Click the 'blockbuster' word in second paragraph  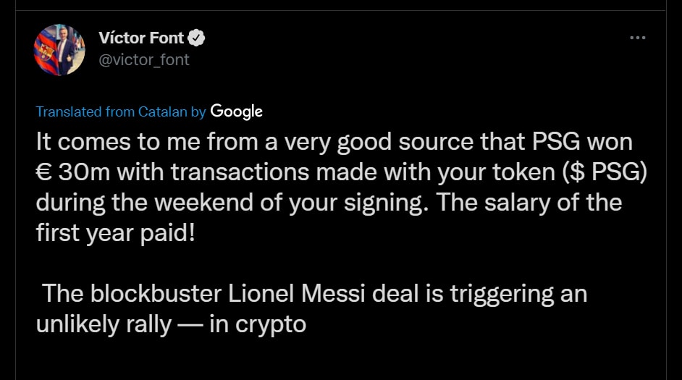point(156,293)
